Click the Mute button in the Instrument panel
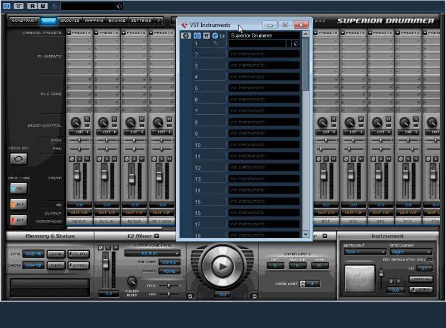Screen dimensions: 446x328 399,281
